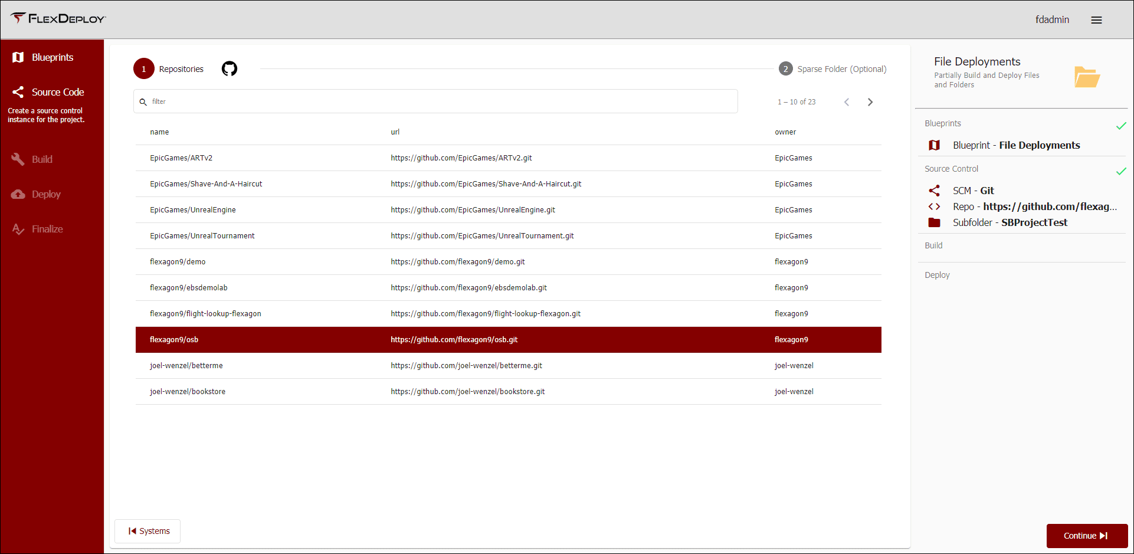This screenshot has width=1134, height=554.
Task: Select the flexagon9/ebsdemolab repository
Action: click(x=509, y=288)
